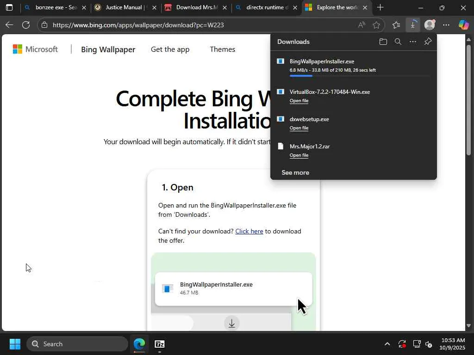This screenshot has height=355, width=474.
Task: Open file for Mrs.Major1.2.rar
Action: (x=299, y=155)
